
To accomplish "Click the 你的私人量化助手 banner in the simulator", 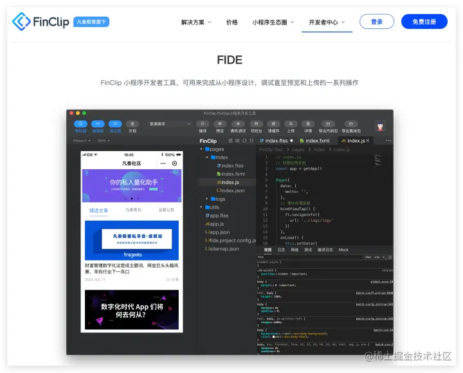I will click(x=132, y=186).
